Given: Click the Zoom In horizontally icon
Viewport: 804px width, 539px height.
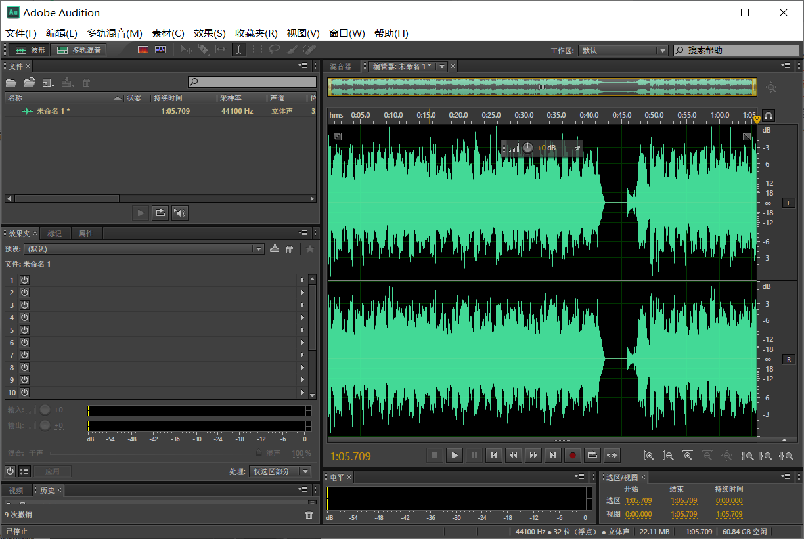Looking at the screenshot, I should [688, 455].
